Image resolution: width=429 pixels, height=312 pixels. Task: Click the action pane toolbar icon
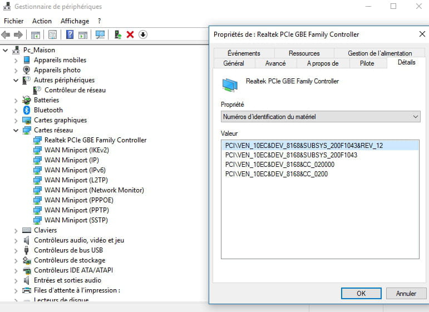pos(82,34)
